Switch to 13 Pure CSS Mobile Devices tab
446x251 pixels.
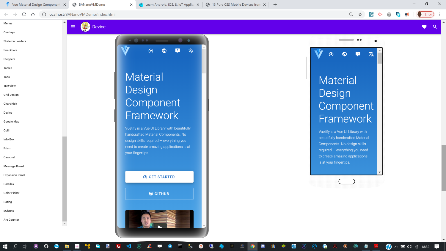pos(236,4)
